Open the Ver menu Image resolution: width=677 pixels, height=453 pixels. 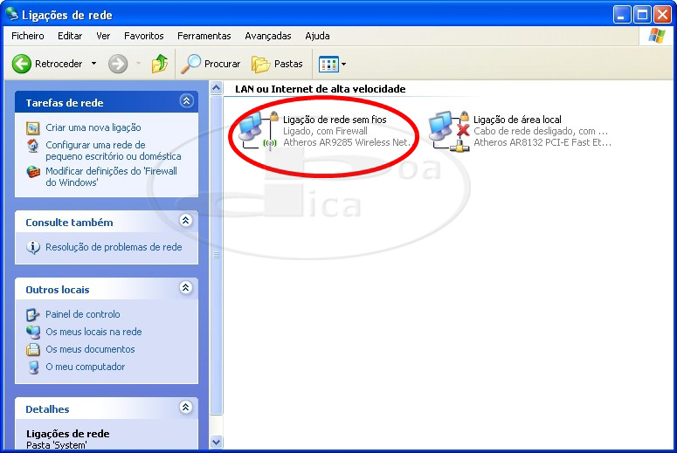click(103, 36)
